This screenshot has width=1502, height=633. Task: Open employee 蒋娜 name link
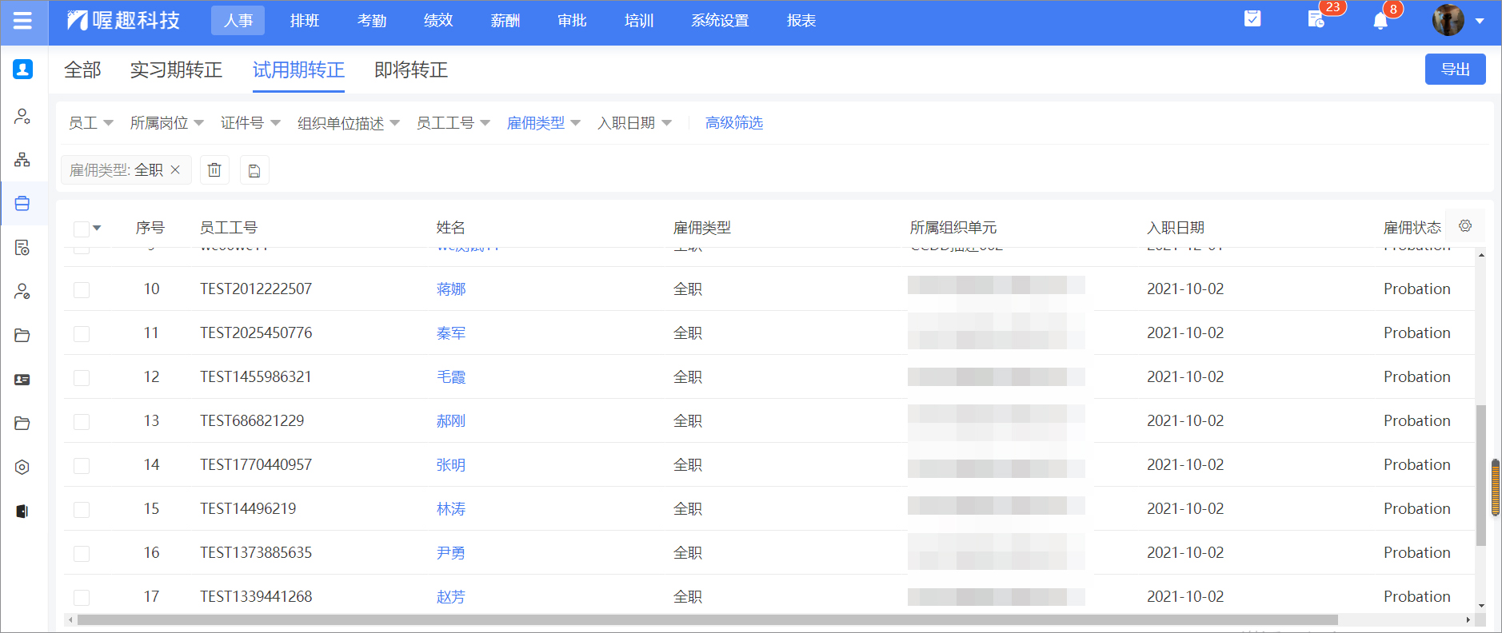(451, 289)
